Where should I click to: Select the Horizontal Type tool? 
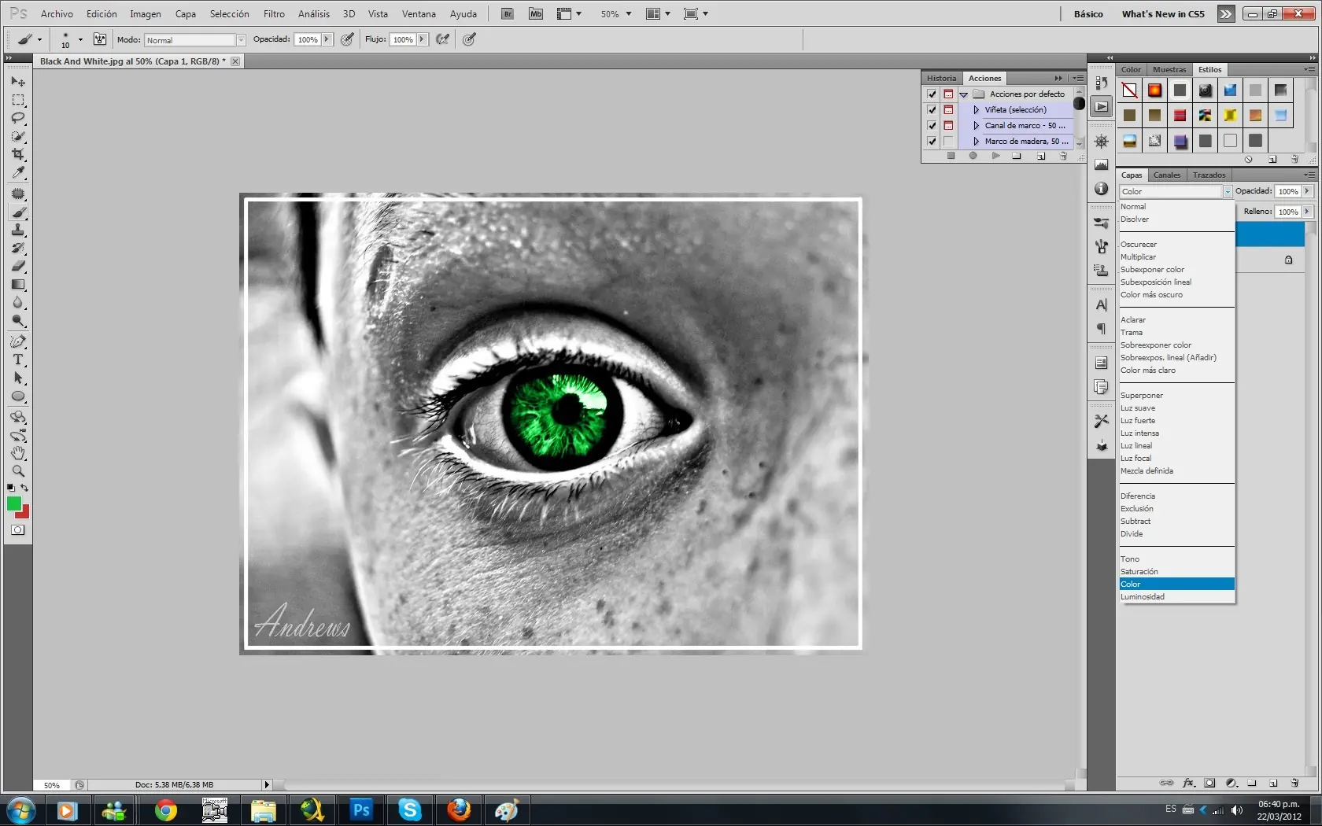[18, 360]
